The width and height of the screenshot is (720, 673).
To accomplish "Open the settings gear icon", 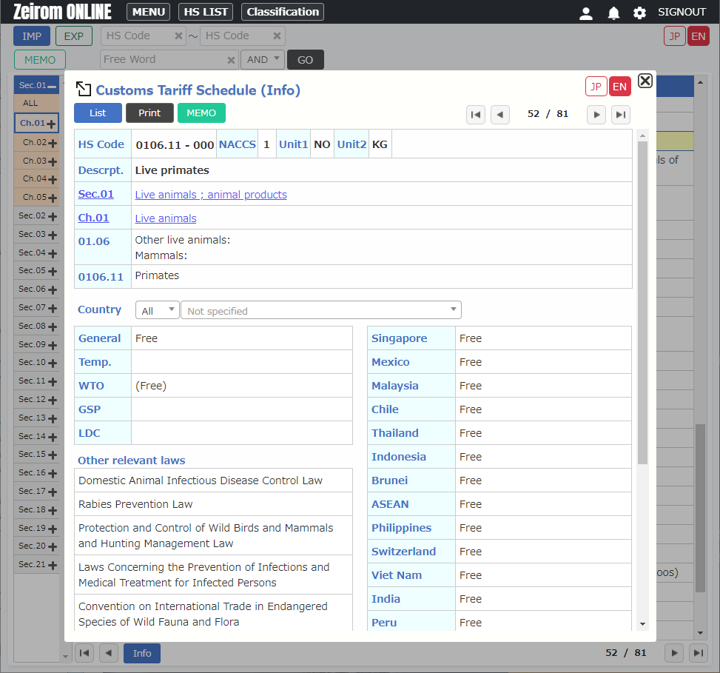I will 639,13.
